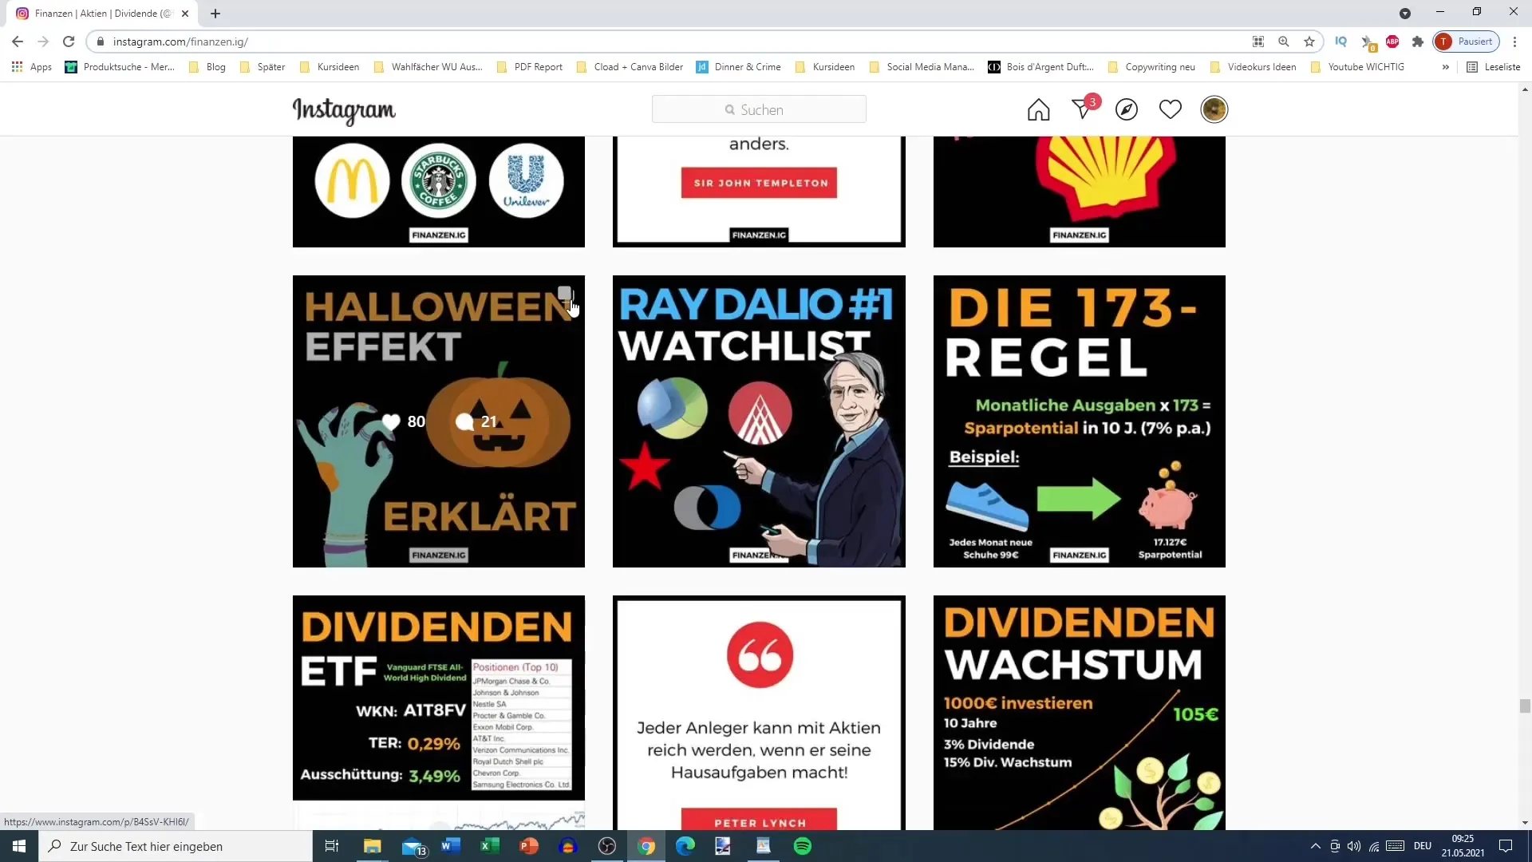
Task: Open the volume control in the tray
Action: (1354, 846)
